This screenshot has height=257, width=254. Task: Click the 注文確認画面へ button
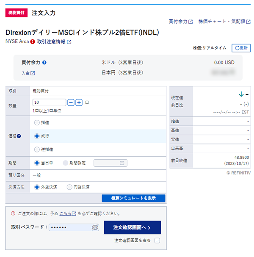coord(132,227)
